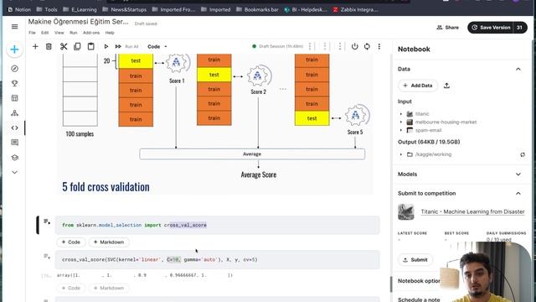Viewport: 536px width, 302px height.
Task: Open the Edit menu
Action: tap(44, 33)
